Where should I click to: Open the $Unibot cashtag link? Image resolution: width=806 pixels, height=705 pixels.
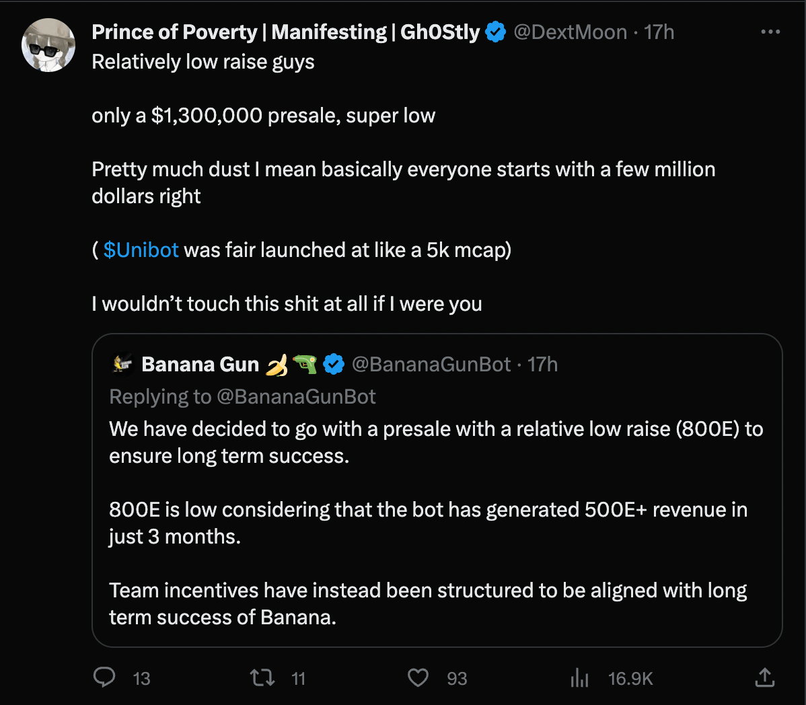pyautogui.click(x=141, y=250)
